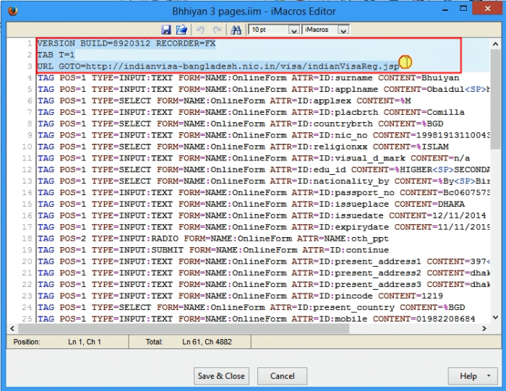The width and height of the screenshot is (506, 391).
Task: Click vertical scrollbar down arrow
Action: click(x=495, y=318)
